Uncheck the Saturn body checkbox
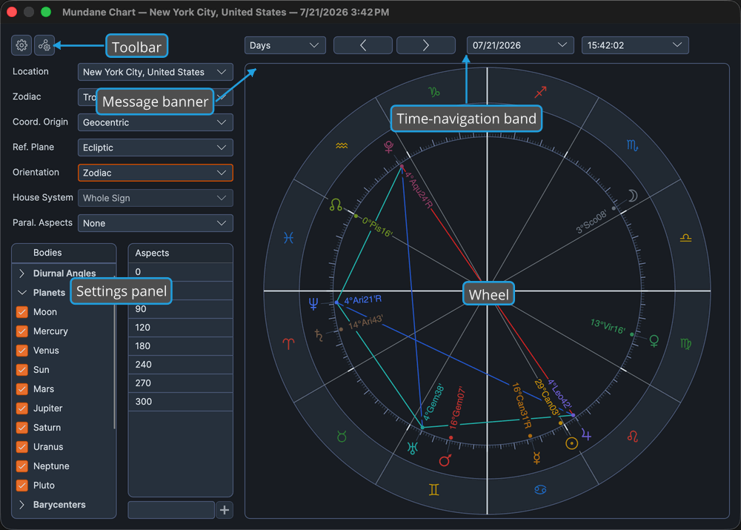741x530 pixels. pos(21,428)
